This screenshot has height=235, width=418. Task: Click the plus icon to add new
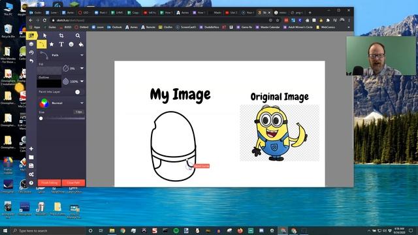tap(31, 149)
